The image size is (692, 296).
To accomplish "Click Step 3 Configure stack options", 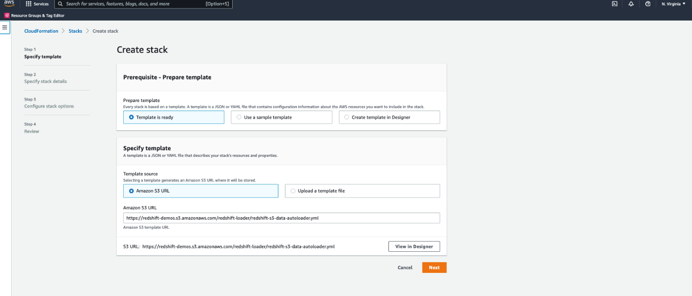I will [49, 103].
